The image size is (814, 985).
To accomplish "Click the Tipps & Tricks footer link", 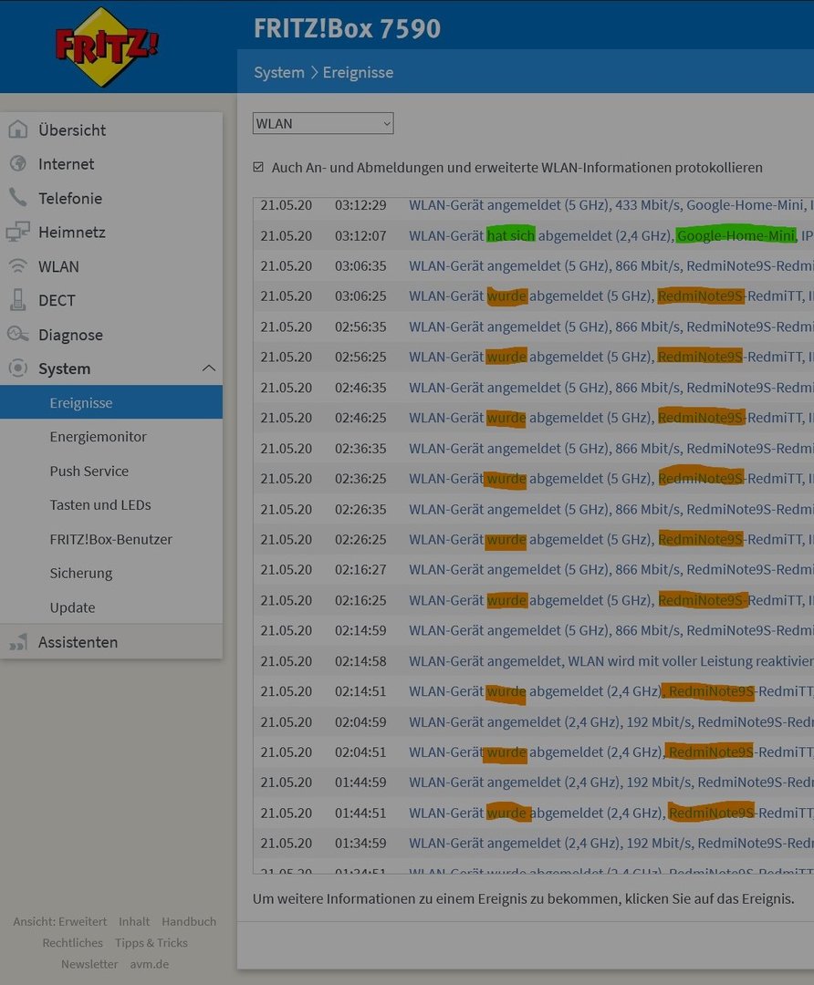I will (x=151, y=942).
